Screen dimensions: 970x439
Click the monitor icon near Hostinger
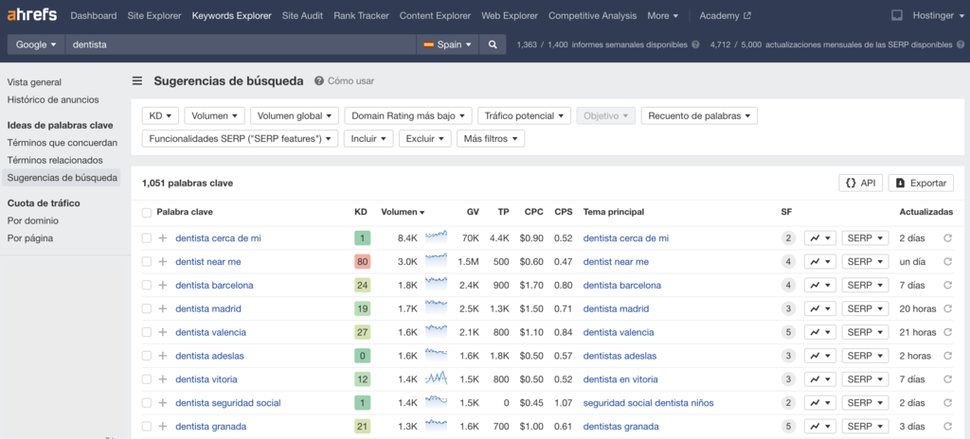pos(897,16)
